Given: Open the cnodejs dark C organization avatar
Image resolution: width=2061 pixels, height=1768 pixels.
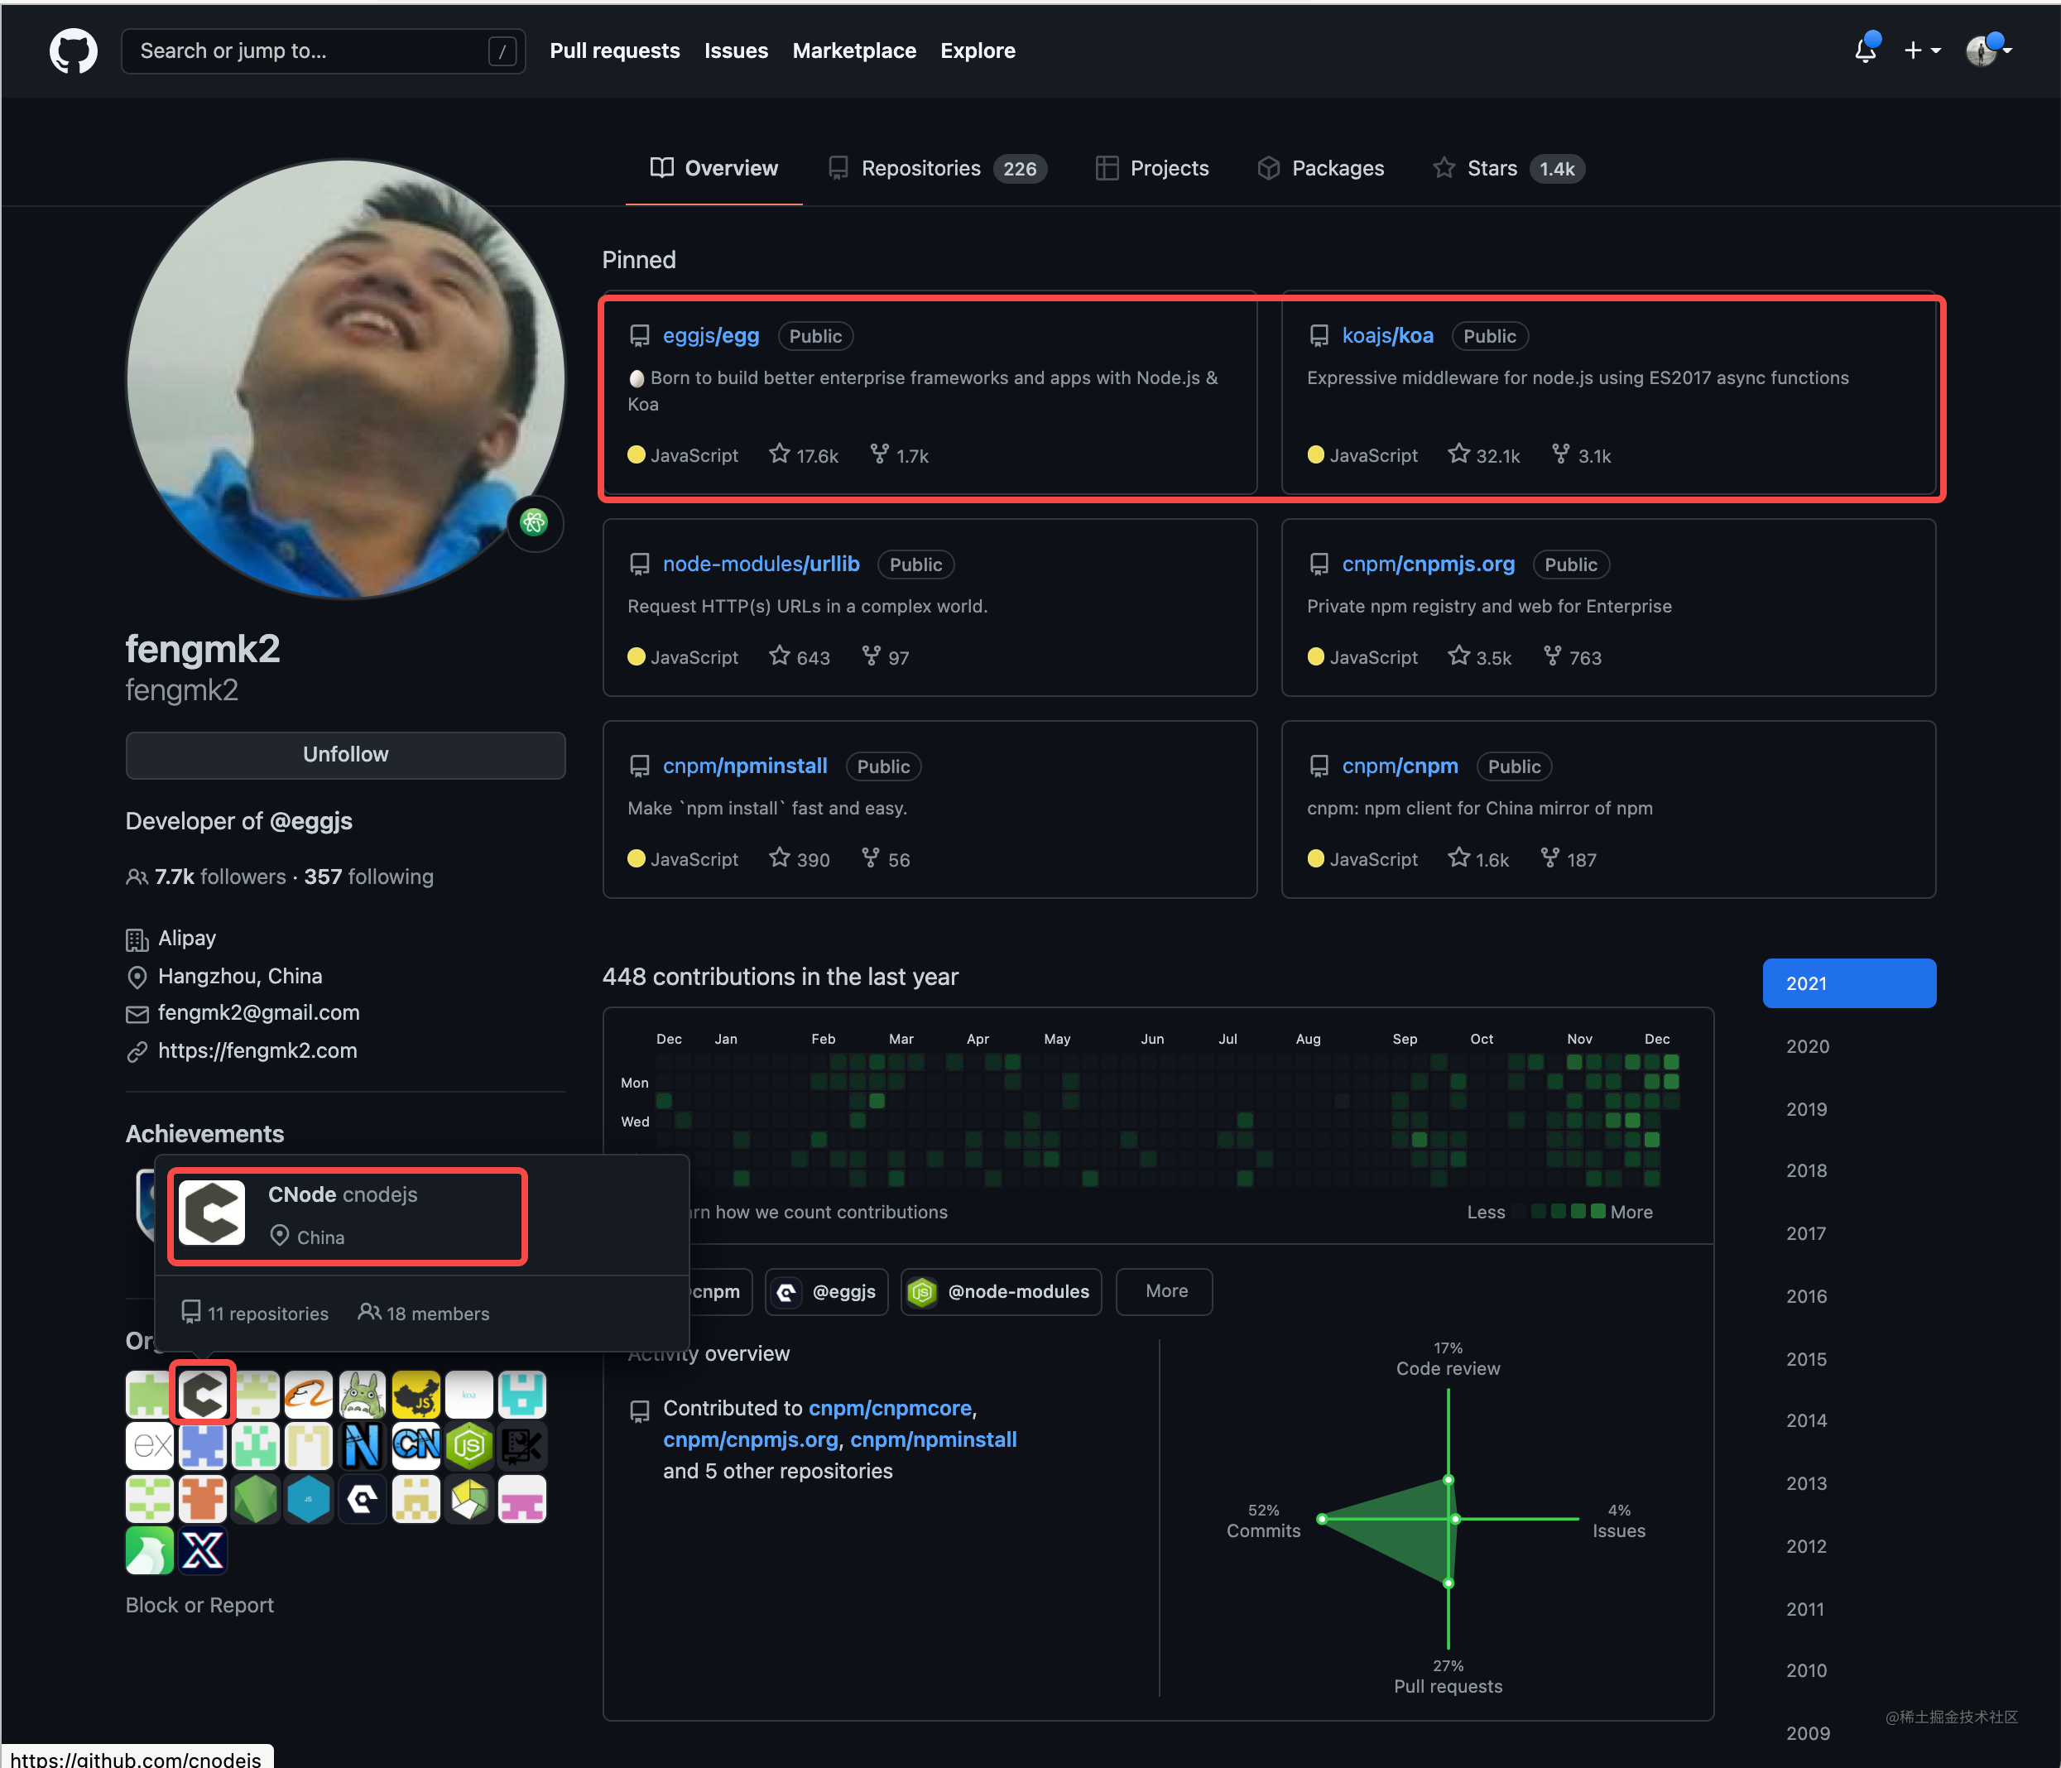Looking at the screenshot, I should click(x=203, y=1394).
